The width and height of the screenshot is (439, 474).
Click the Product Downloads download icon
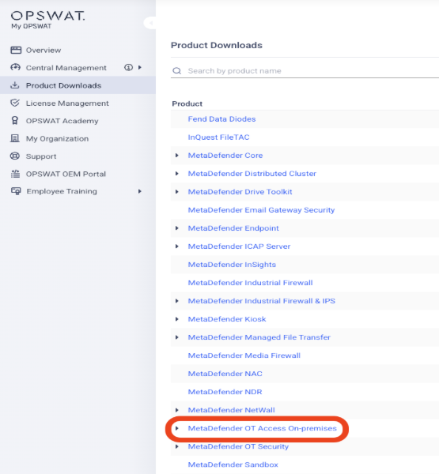15,85
